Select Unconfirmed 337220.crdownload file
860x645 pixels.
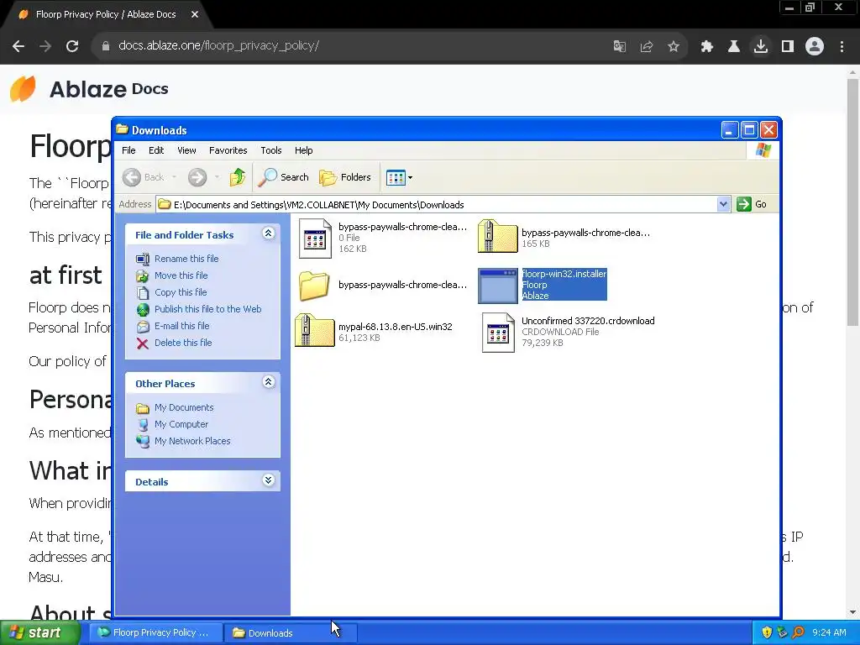[x=568, y=331]
